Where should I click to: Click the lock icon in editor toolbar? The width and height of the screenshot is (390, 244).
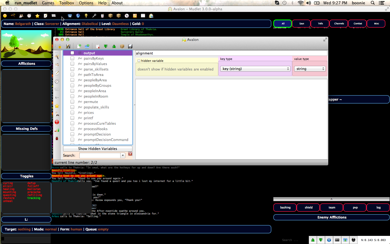coord(60,46)
